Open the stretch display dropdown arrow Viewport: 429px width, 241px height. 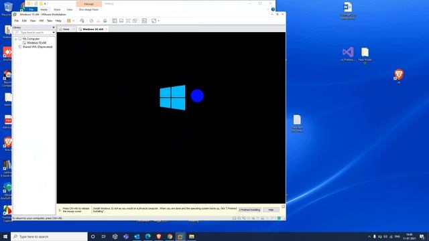click(x=158, y=21)
